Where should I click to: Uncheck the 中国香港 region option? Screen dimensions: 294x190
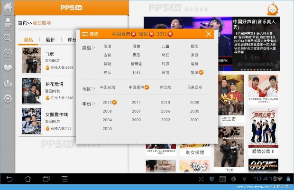tap(138, 87)
